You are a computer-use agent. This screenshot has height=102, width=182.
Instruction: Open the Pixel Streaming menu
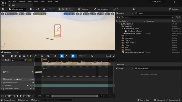[102, 9]
